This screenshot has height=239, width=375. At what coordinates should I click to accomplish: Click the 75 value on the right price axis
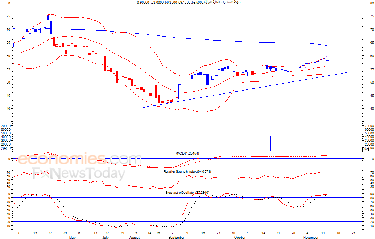click(372, 16)
